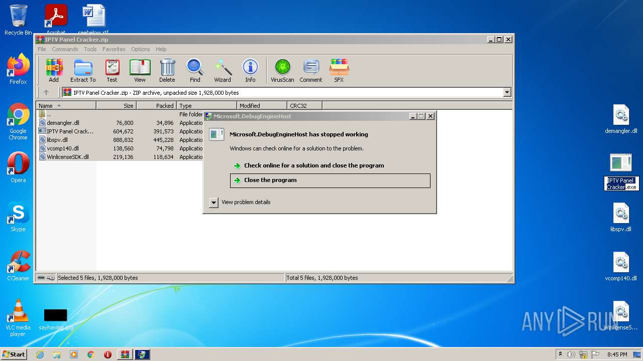Select IPTV Panel Cracker.exe desktop file

(x=621, y=171)
